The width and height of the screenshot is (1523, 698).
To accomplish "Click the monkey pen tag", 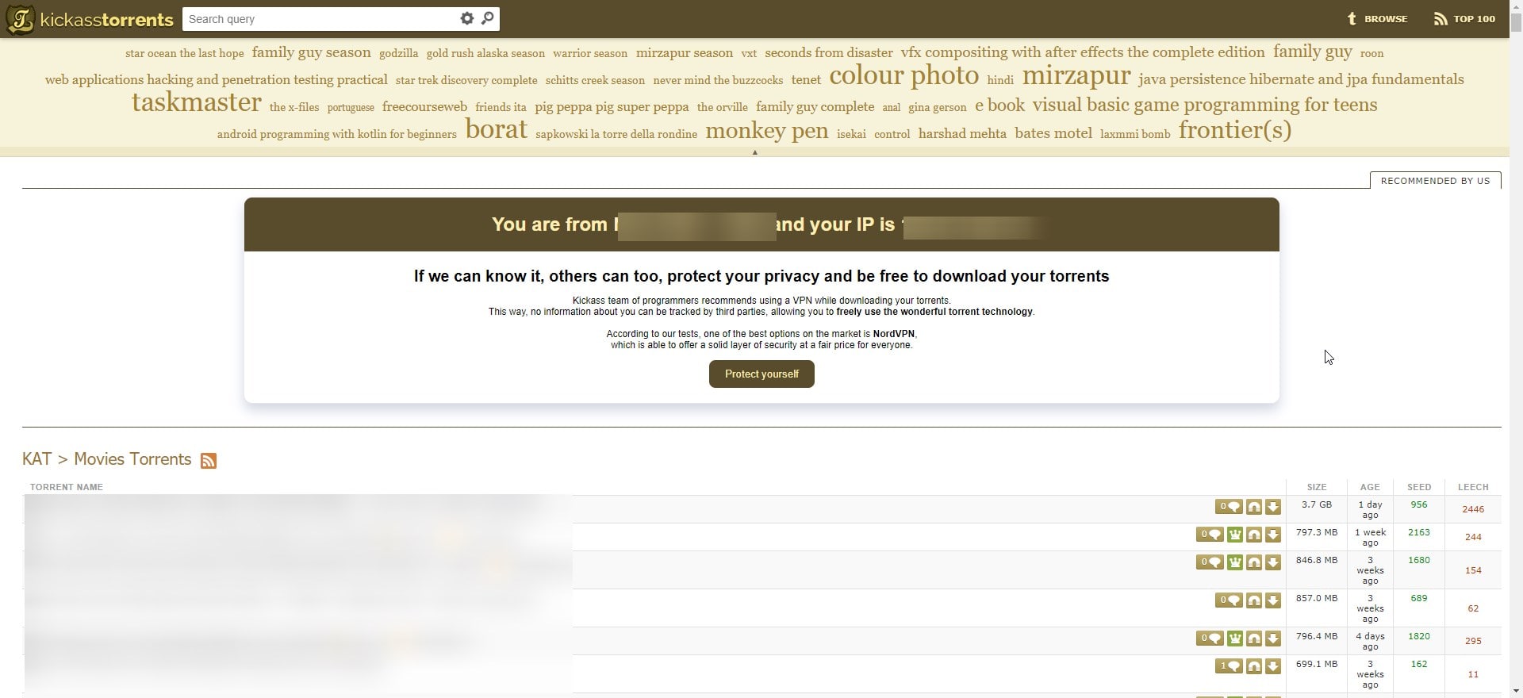I will coord(767,131).
